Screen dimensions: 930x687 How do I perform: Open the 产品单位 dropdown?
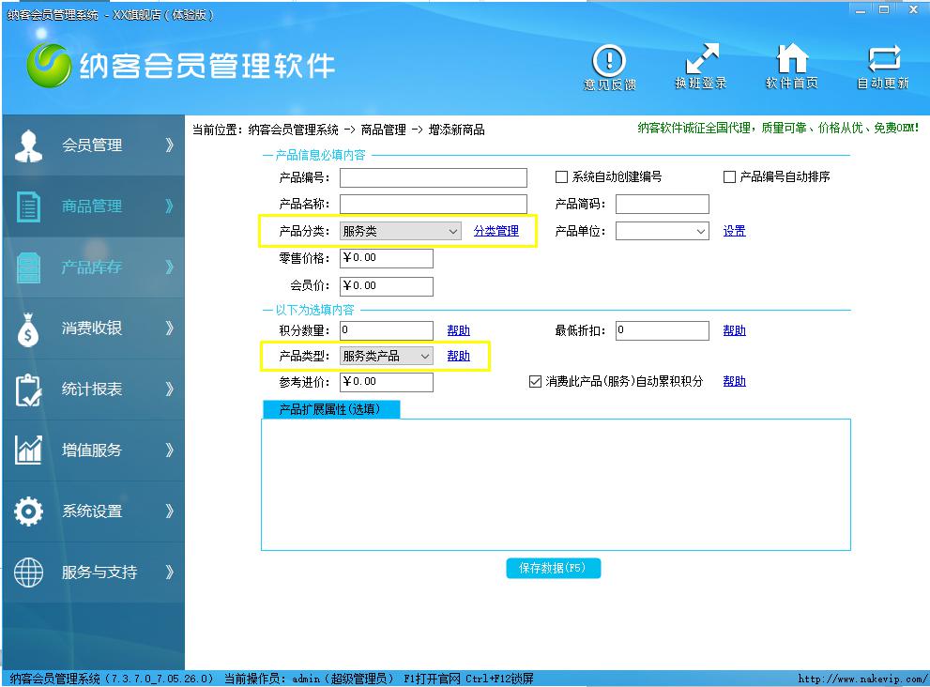pyautogui.click(x=662, y=231)
